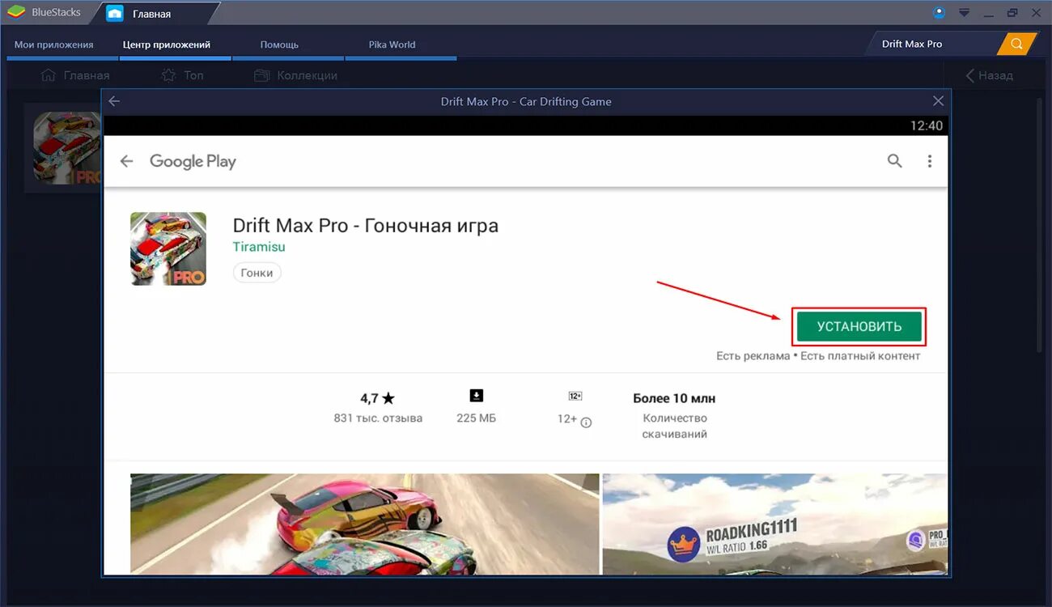Click the Drift Max Pro thumbnail behind popup
Viewport: 1052px width, 607px height.
[67, 148]
